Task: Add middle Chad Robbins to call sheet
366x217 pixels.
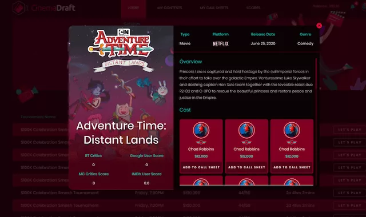Action: click(x=246, y=167)
